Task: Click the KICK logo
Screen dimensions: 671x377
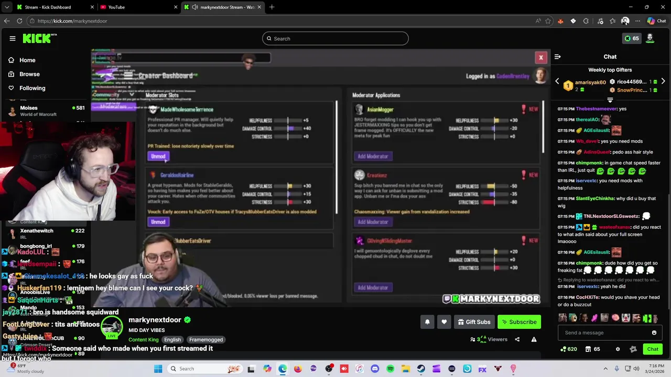Action: click(39, 38)
